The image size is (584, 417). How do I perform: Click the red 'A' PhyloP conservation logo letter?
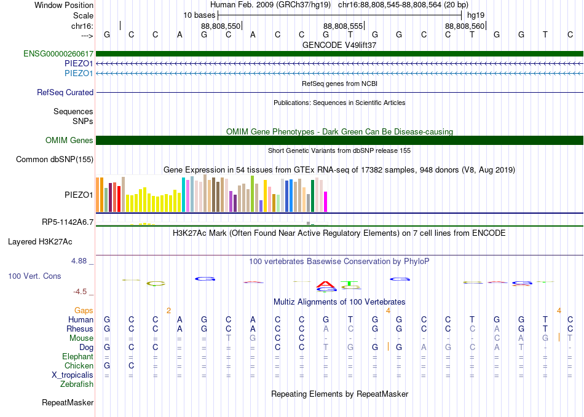point(326,284)
